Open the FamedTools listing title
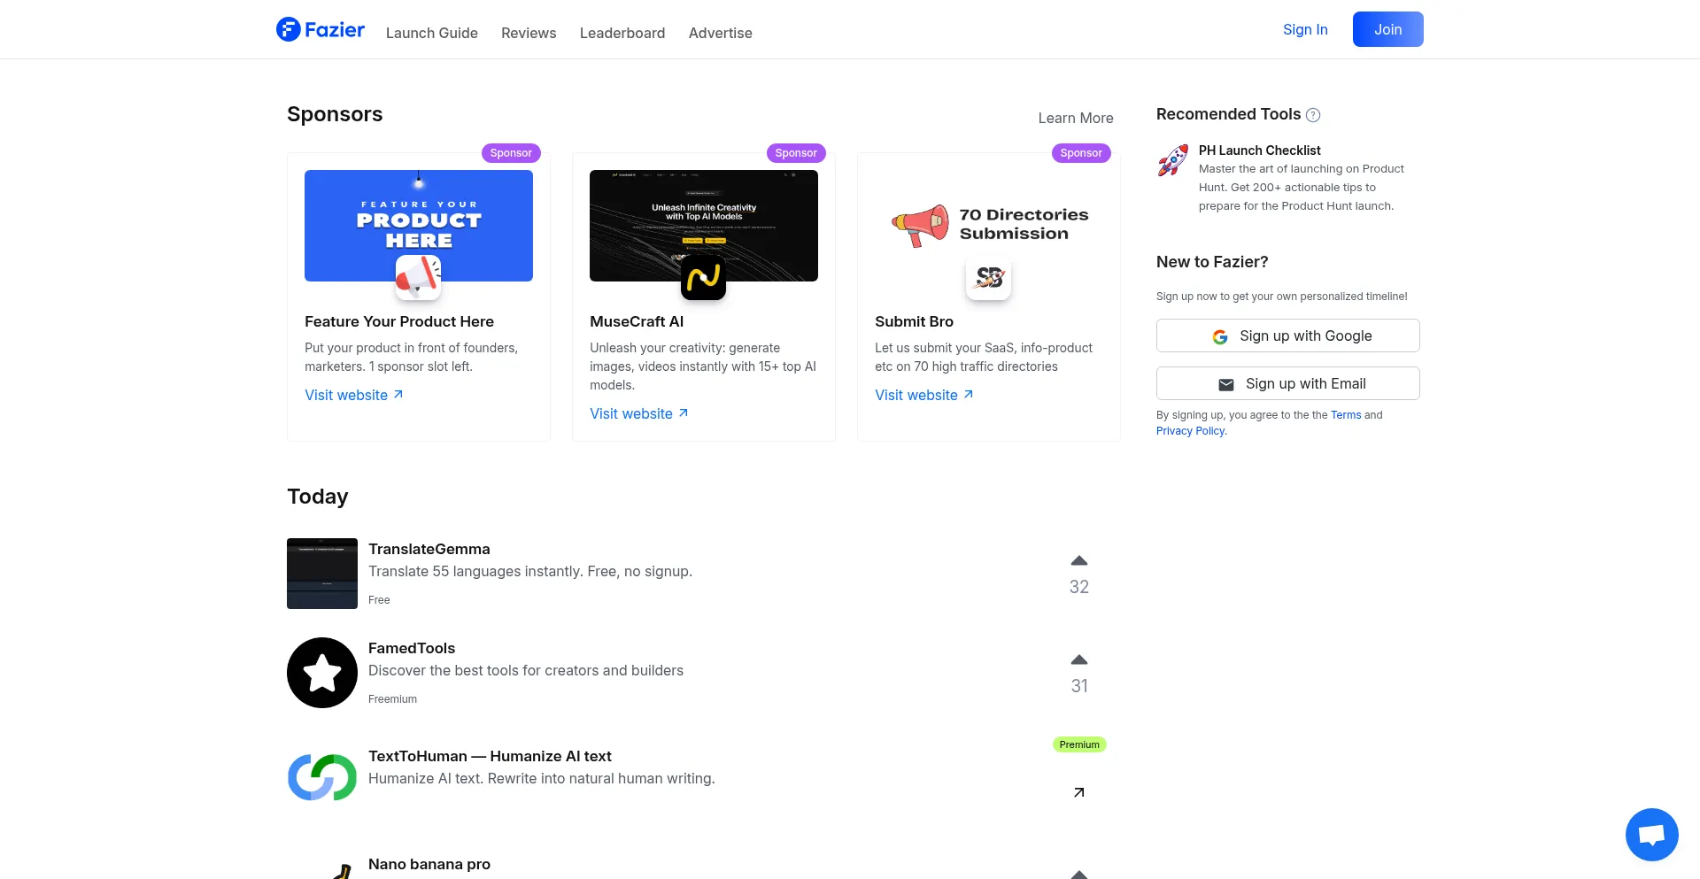The width and height of the screenshot is (1700, 879). coord(412,648)
